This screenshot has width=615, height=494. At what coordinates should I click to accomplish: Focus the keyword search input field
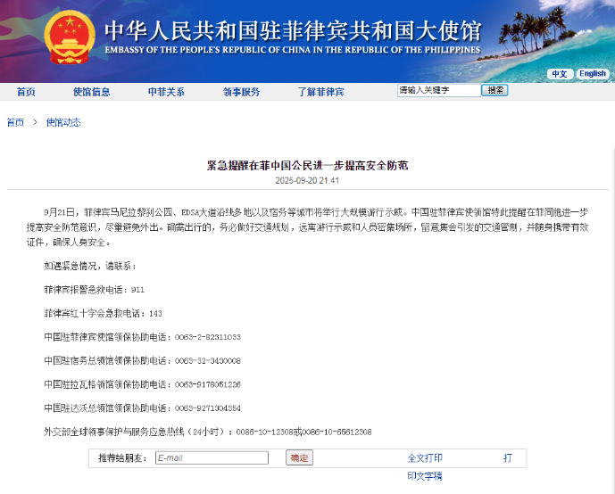click(x=437, y=91)
